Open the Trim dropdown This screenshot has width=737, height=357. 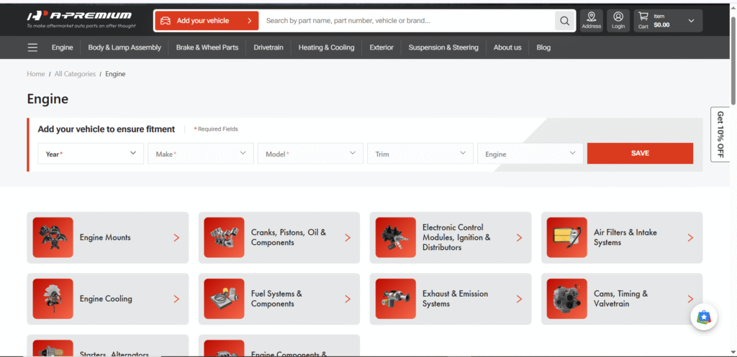point(420,154)
